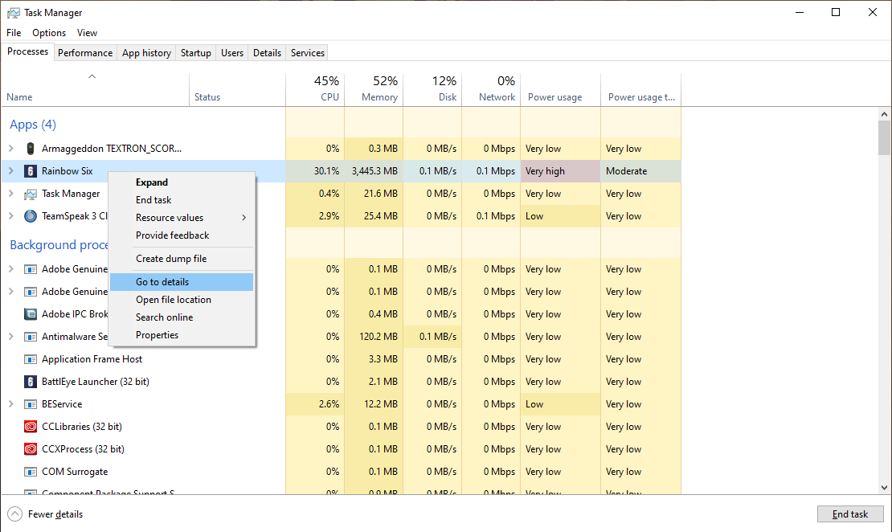Click the BattlEye Launcher process icon

click(31, 382)
